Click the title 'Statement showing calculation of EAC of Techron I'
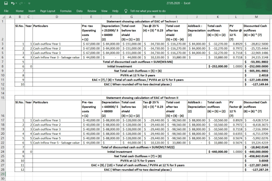This screenshot has height=181, width=272. pyautogui.click(x=142, y=21)
